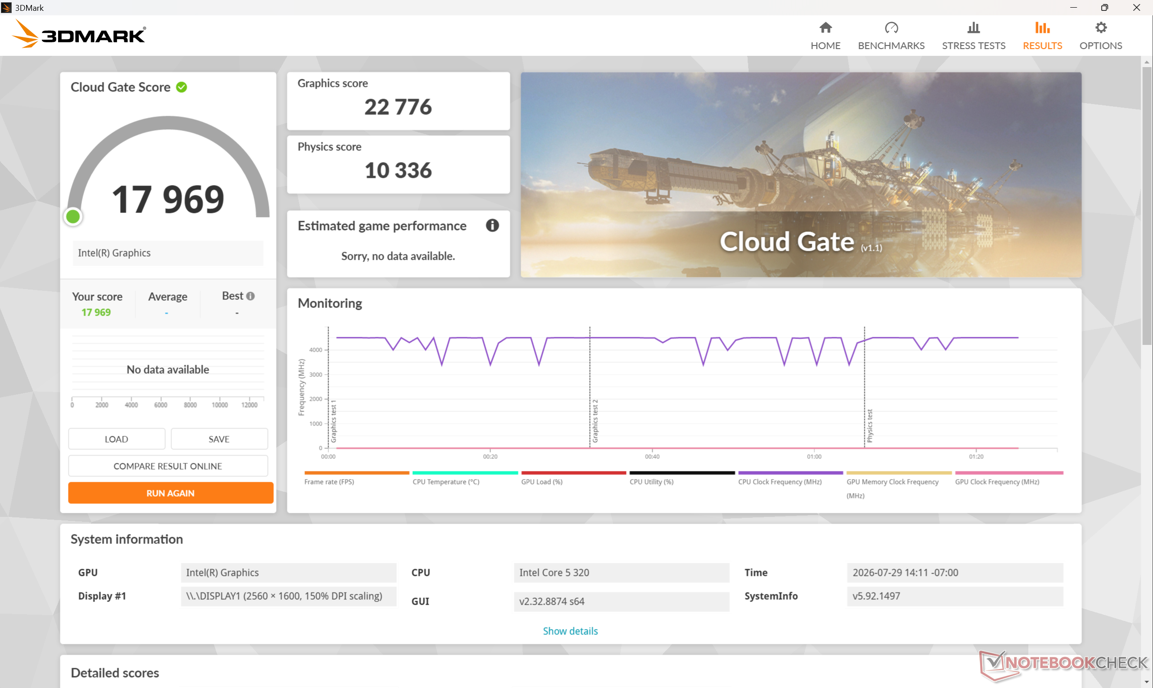Click the overall score 17 969

[x=168, y=199]
